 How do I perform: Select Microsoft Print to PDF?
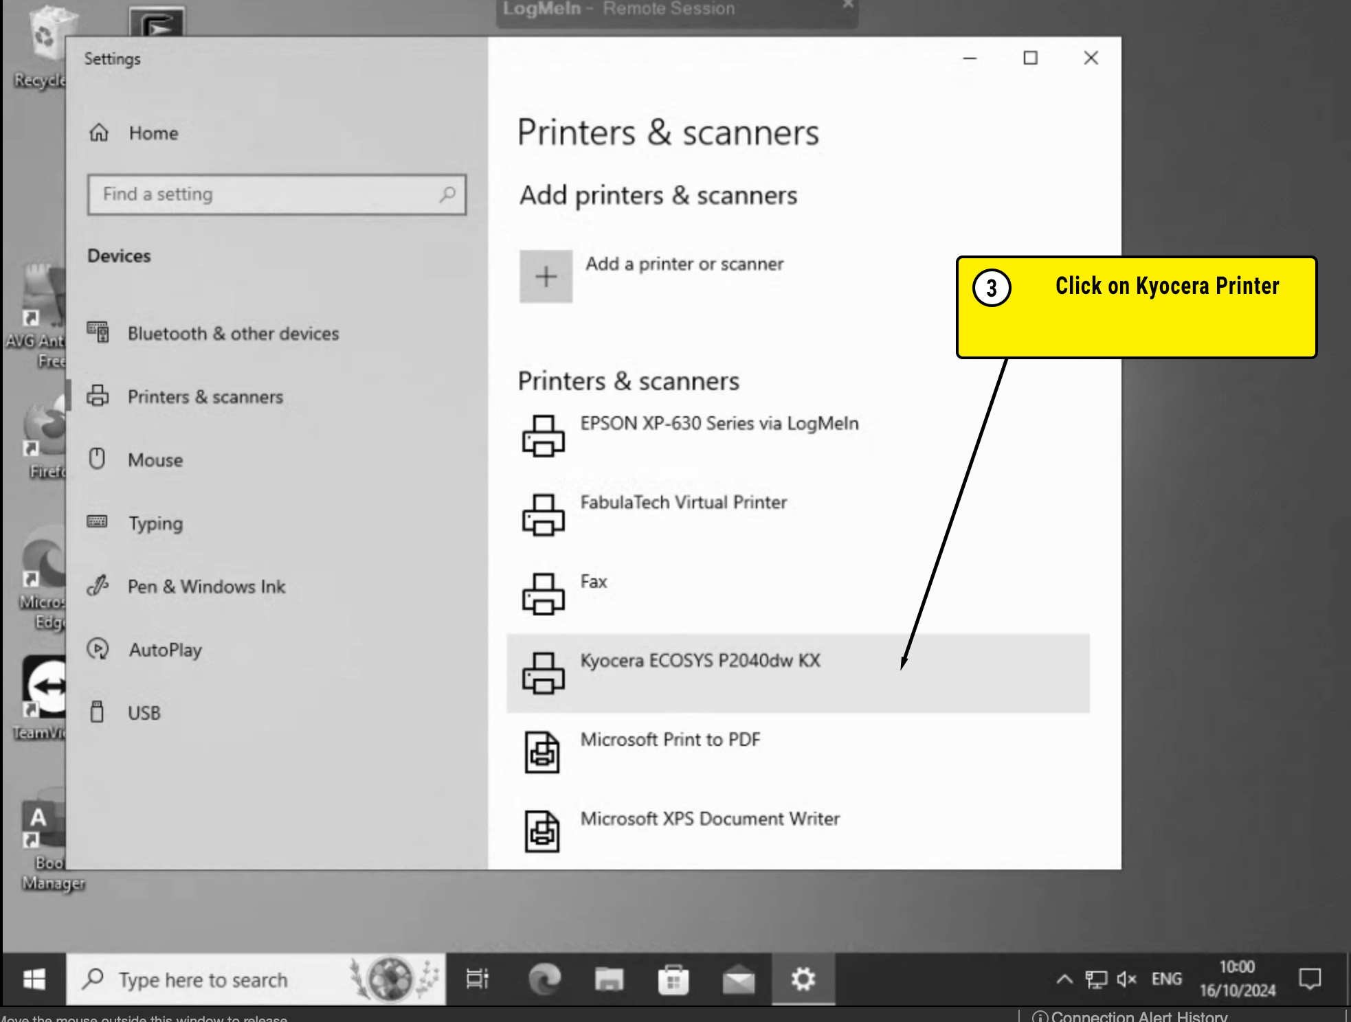click(x=798, y=752)
